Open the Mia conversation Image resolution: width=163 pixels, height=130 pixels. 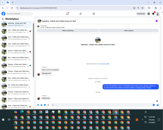click(16, 58)
